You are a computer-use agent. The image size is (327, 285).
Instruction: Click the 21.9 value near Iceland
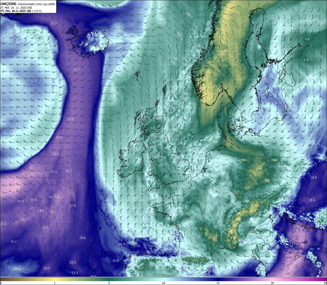tap(54, 23)
